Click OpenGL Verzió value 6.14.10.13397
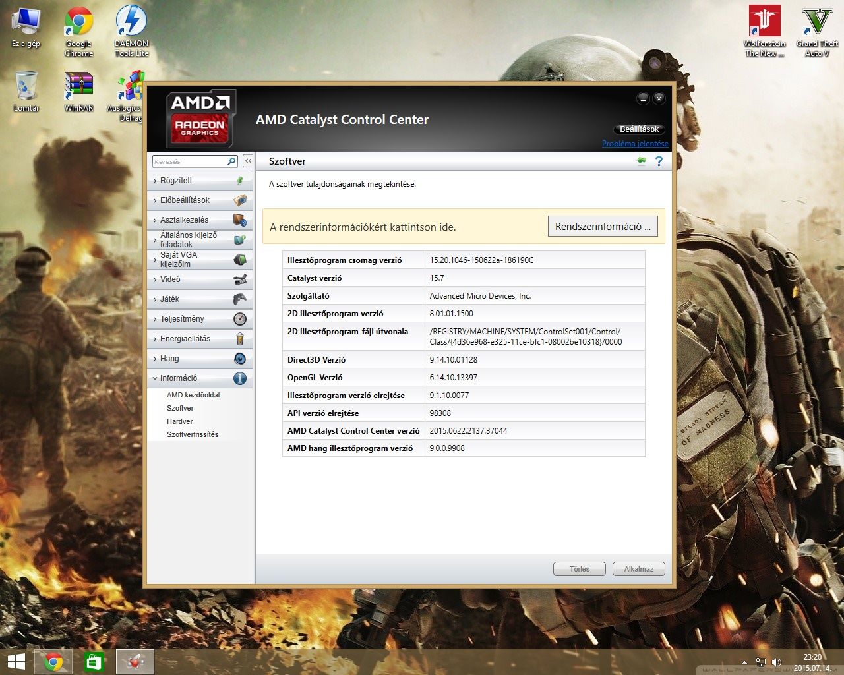 point(454,378)
